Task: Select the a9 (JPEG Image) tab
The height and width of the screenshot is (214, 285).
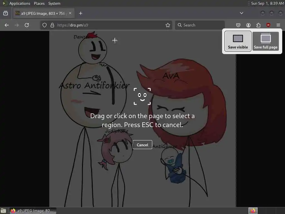Action: click(x=43, y=13)
